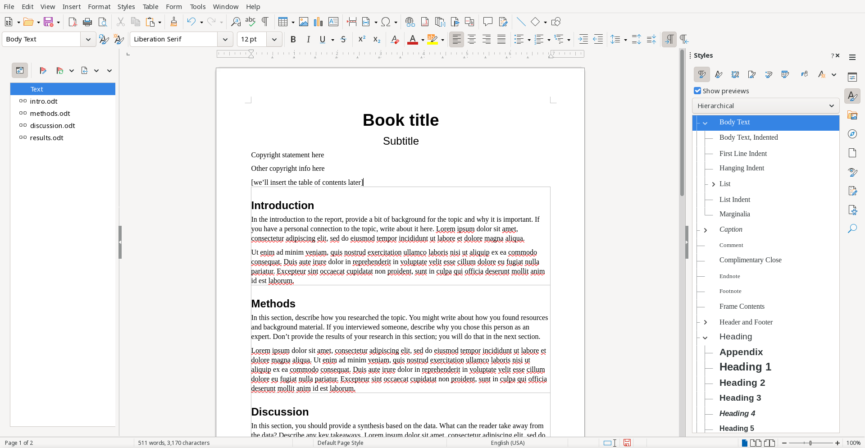
Task: Open the Properties sidebar deck
Action: point(852,77)
